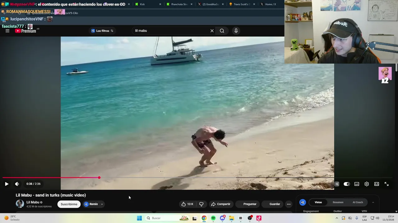Open the taskbar volume control
The height and width of the screenshot is (223, 398).
click(377, 218)
